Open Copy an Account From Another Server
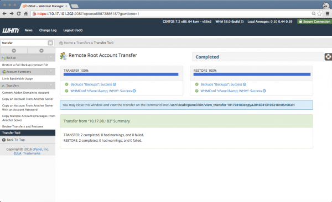 tap(28, 99)
